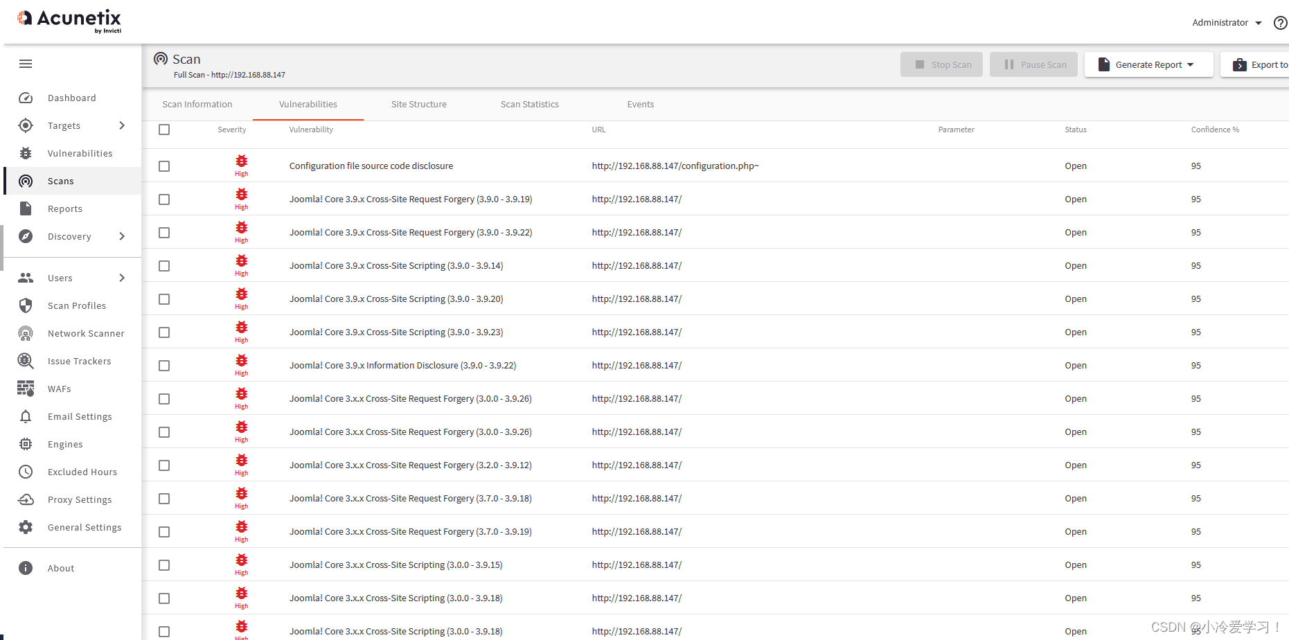
Task: Sort by the Status column header
Action: [1076, 130]
